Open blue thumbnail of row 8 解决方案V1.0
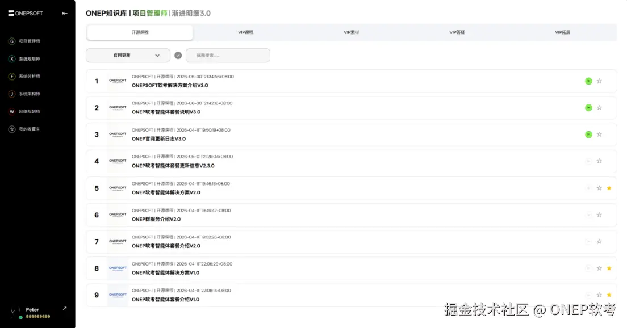The width and height of the screenshot is (627, 328). [x=118, y=268]
